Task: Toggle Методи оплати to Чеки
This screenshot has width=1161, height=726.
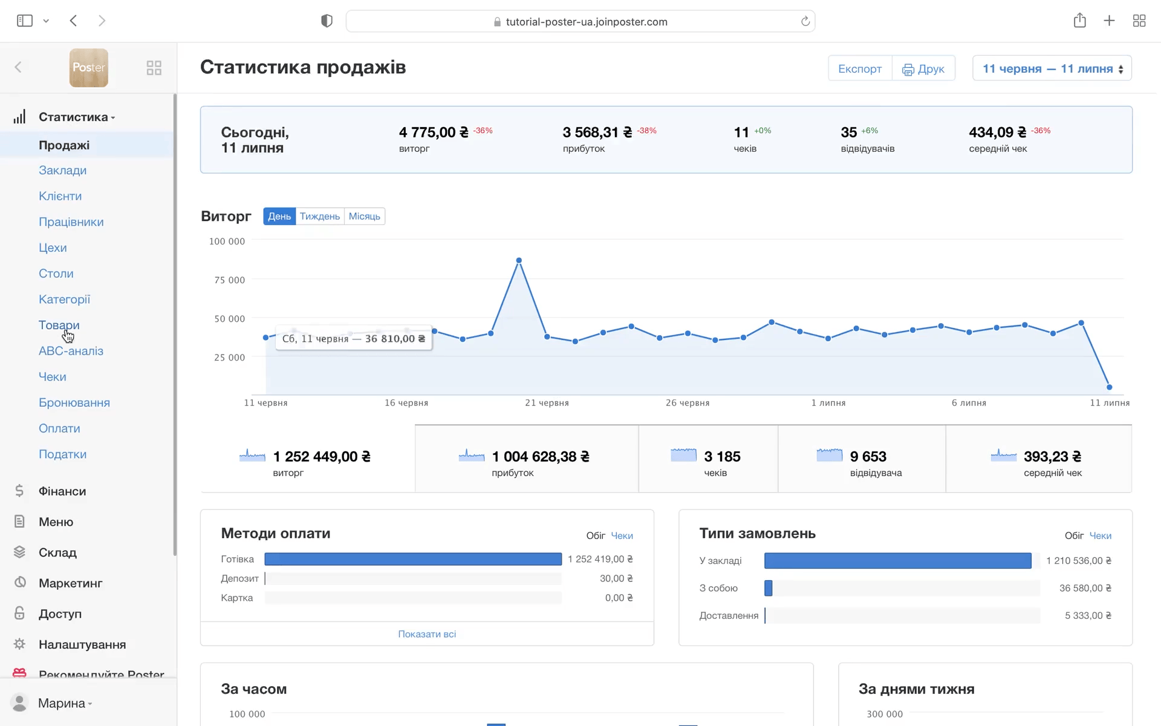Action: [x=622, y=535]
